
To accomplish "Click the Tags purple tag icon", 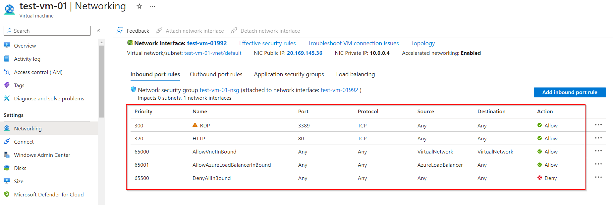I will [x=7, y=85].
